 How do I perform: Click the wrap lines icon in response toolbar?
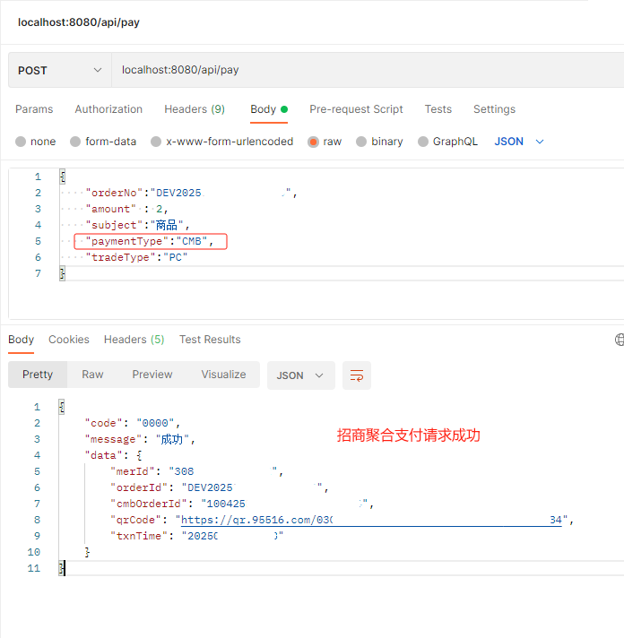coord(357,375)
